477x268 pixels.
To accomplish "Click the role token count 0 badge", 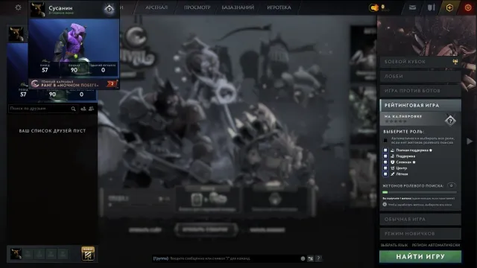I will point(452,185).
